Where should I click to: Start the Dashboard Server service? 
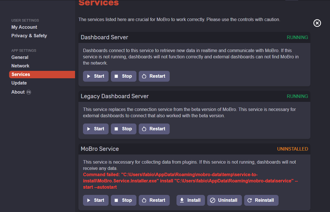[x=96, y=76]
